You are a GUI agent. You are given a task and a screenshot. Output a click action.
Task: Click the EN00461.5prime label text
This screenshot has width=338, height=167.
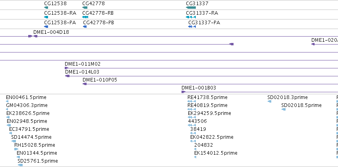(x=26, y=97)
